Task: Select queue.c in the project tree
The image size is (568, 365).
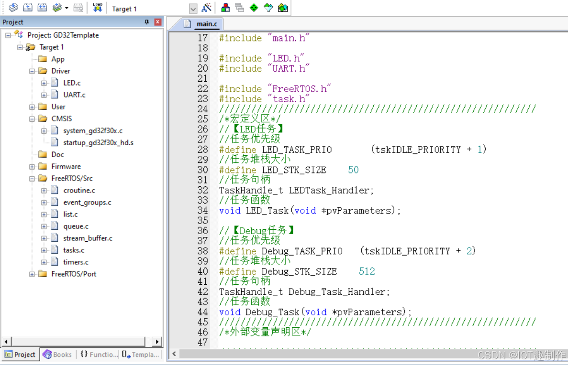Action: click(76, 226)
